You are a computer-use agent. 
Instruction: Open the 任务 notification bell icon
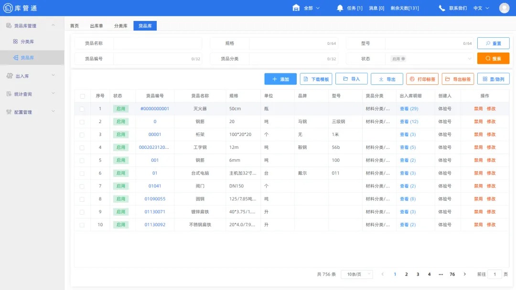point(339,8)
